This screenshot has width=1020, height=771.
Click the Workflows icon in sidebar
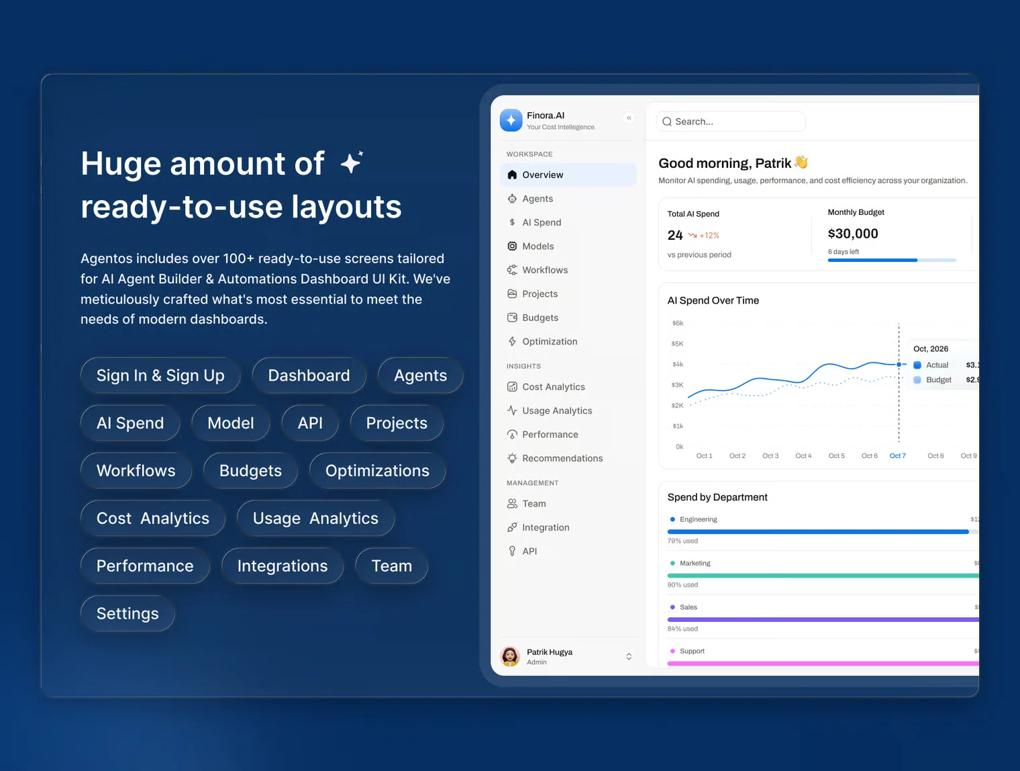[512, 270]
